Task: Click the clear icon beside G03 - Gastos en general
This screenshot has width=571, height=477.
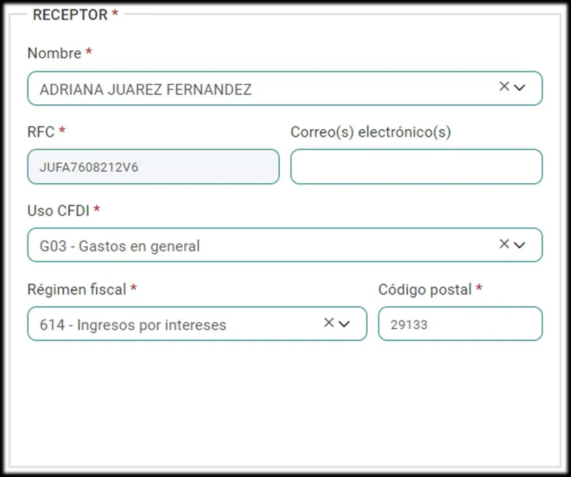Action: click(x=504, y=243)
